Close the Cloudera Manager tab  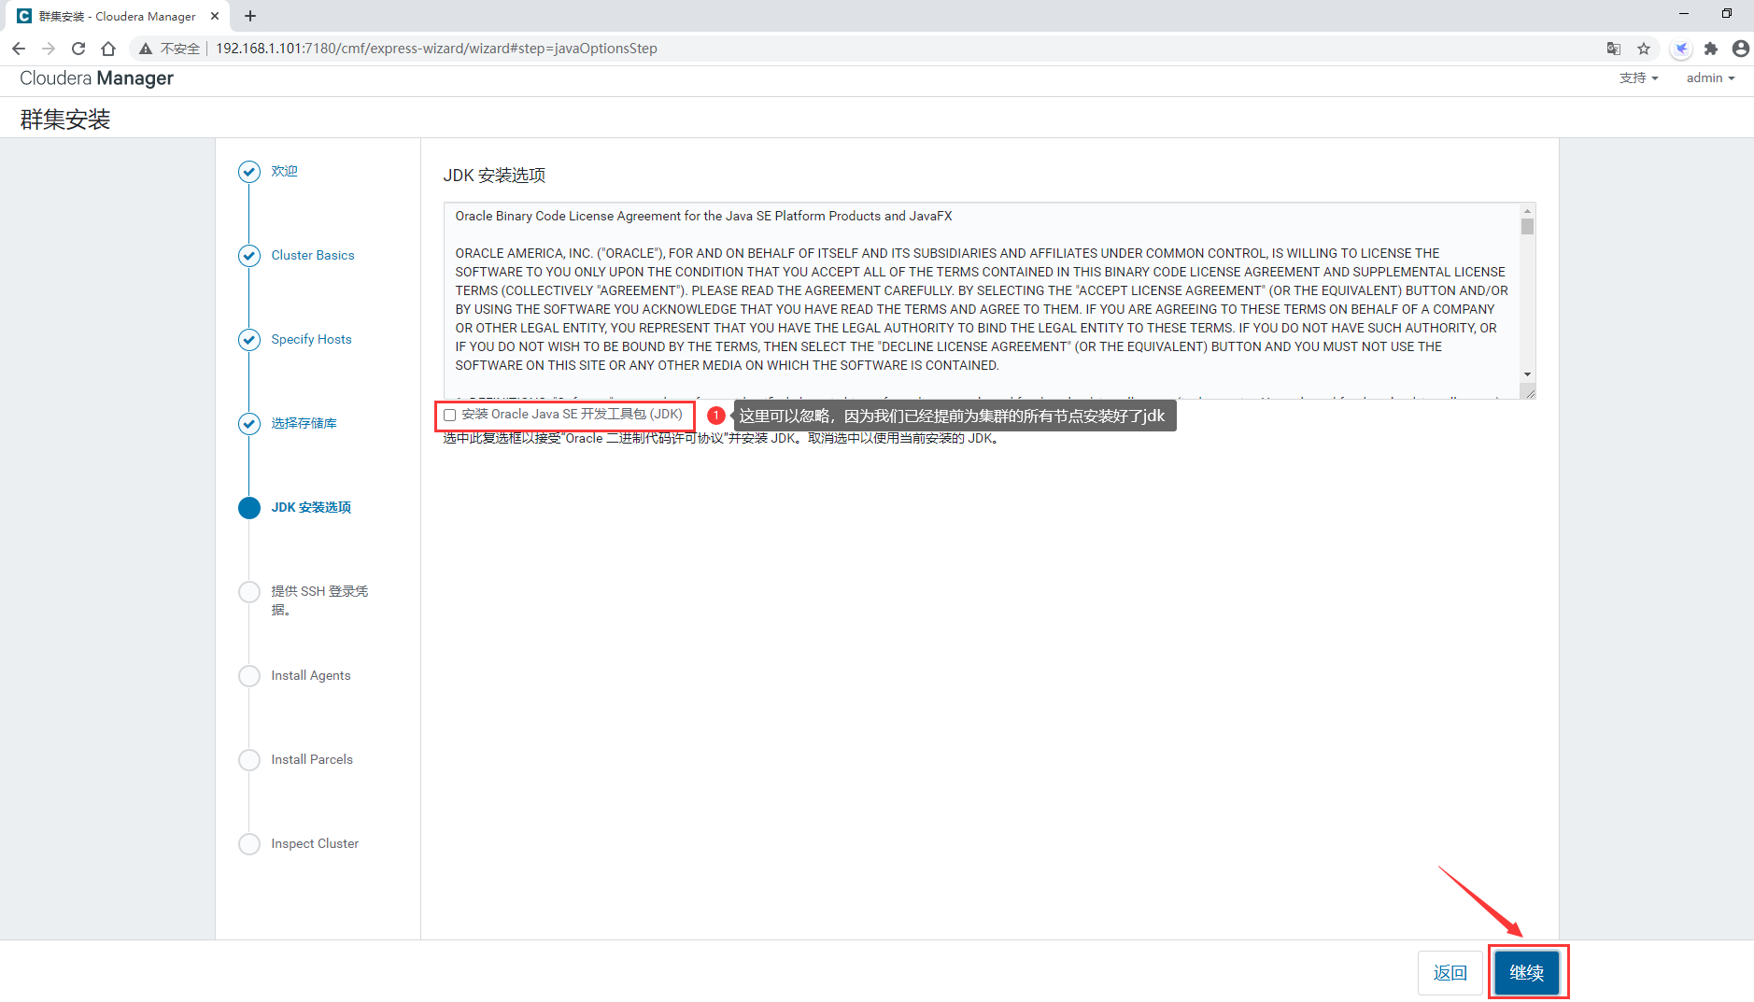[x=215, y=16]
